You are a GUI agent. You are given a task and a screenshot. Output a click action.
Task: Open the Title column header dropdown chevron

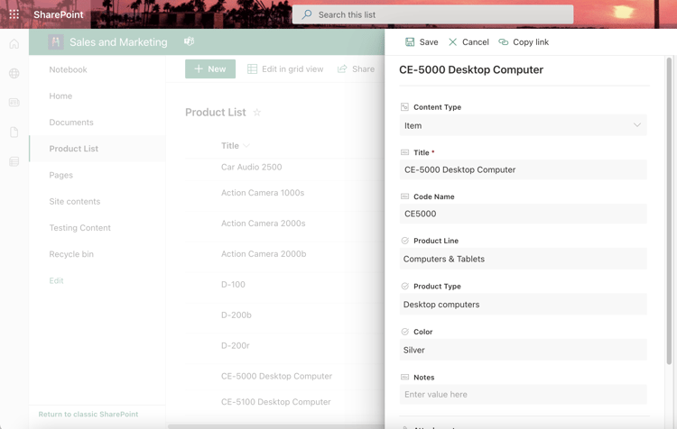[246, 146]
